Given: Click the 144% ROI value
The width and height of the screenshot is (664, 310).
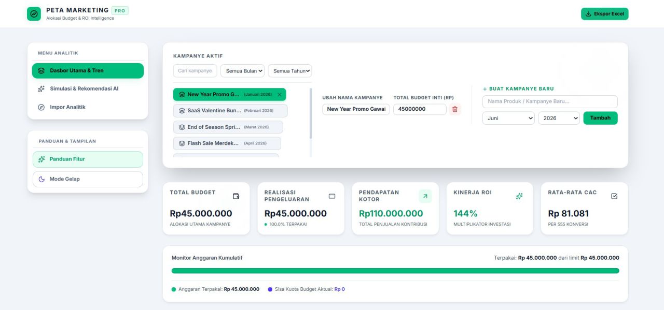Looking at the screenshot, I should (x=466, y=213).
